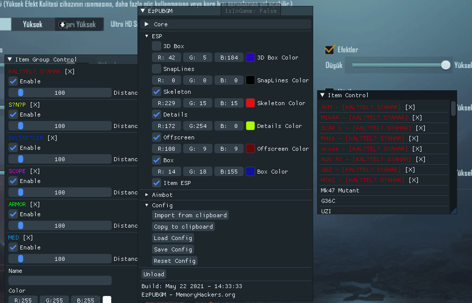Remove the S?N?P group via [X]

click(x=35, y=105)
